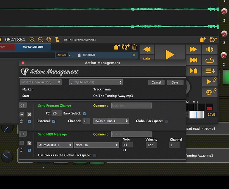This screenshot has height=189, width=229.
Task: Reorder action 02 with up-down arrows
Action: 21,150
